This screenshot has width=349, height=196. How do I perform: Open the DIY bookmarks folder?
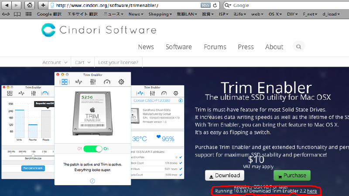(x=292, y=14)
